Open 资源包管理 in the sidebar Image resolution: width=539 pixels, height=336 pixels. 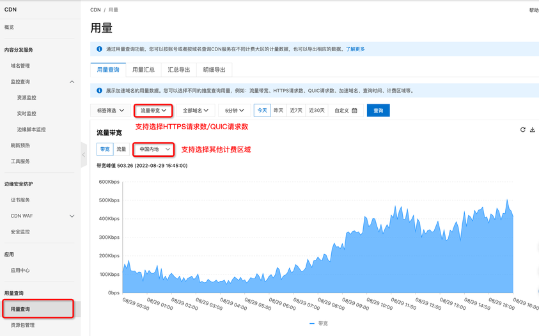(x=22, y=325)
